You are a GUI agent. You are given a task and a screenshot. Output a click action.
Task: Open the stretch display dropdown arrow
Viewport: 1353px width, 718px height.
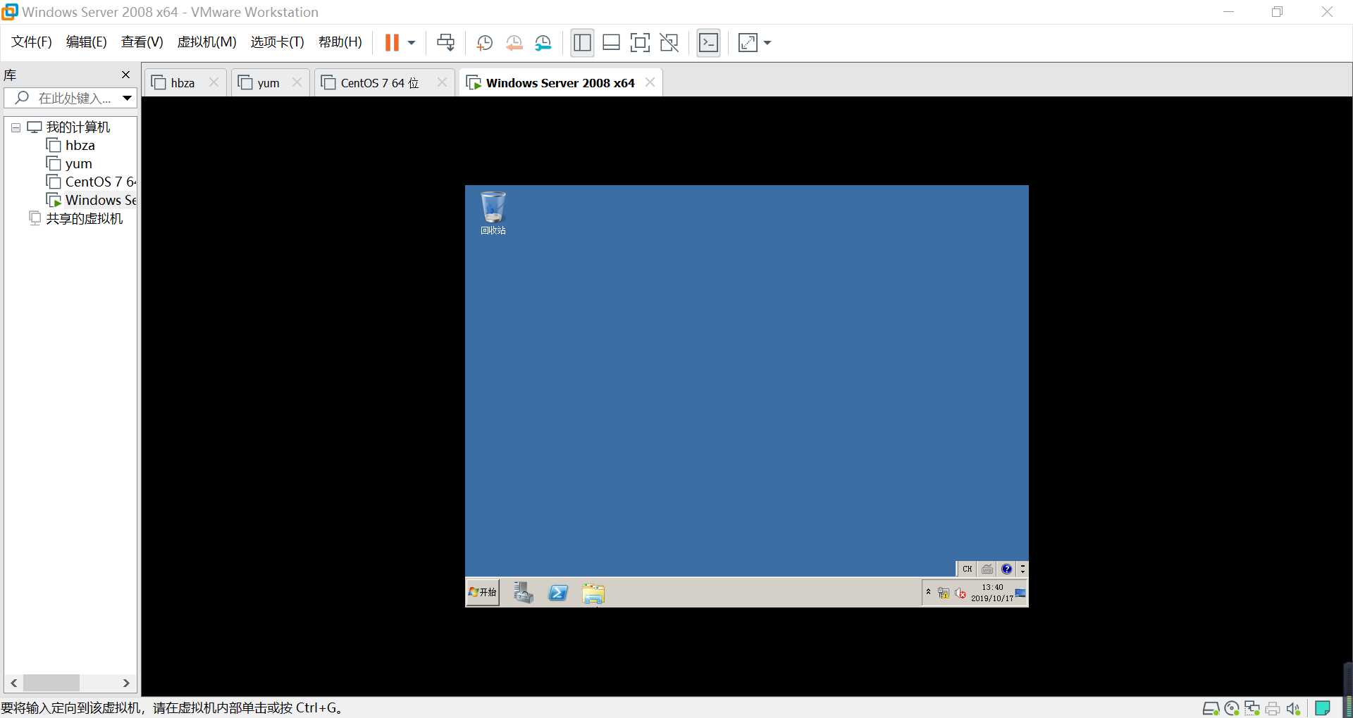pyautogui.click(x=767, y=43)
